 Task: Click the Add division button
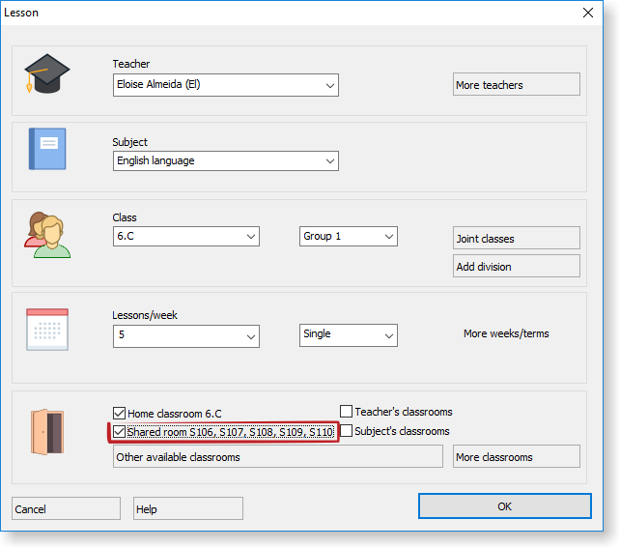pyautogui.click(x=516, y=267)
